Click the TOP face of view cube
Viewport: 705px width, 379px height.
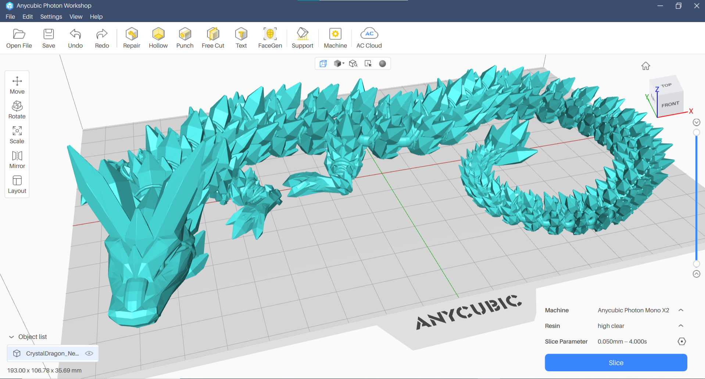tap(666, 85)
